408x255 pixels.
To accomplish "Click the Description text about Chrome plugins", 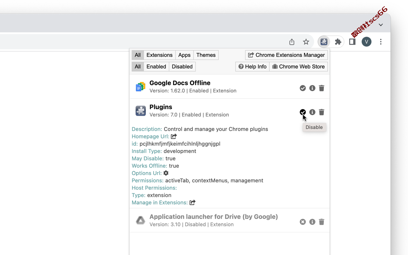I will coord(216,129).
